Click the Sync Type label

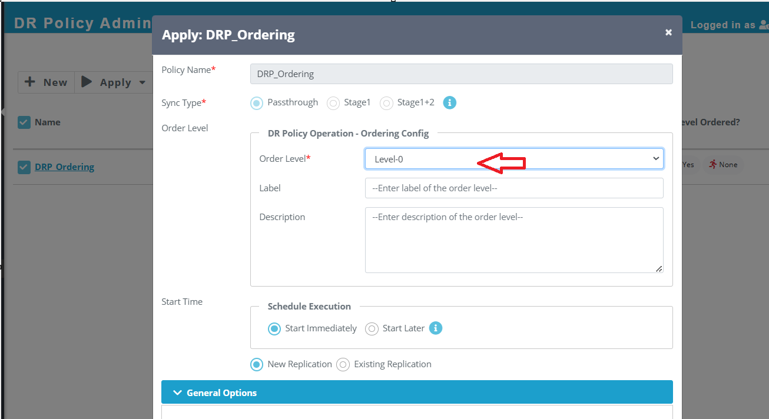pos(184,102)
